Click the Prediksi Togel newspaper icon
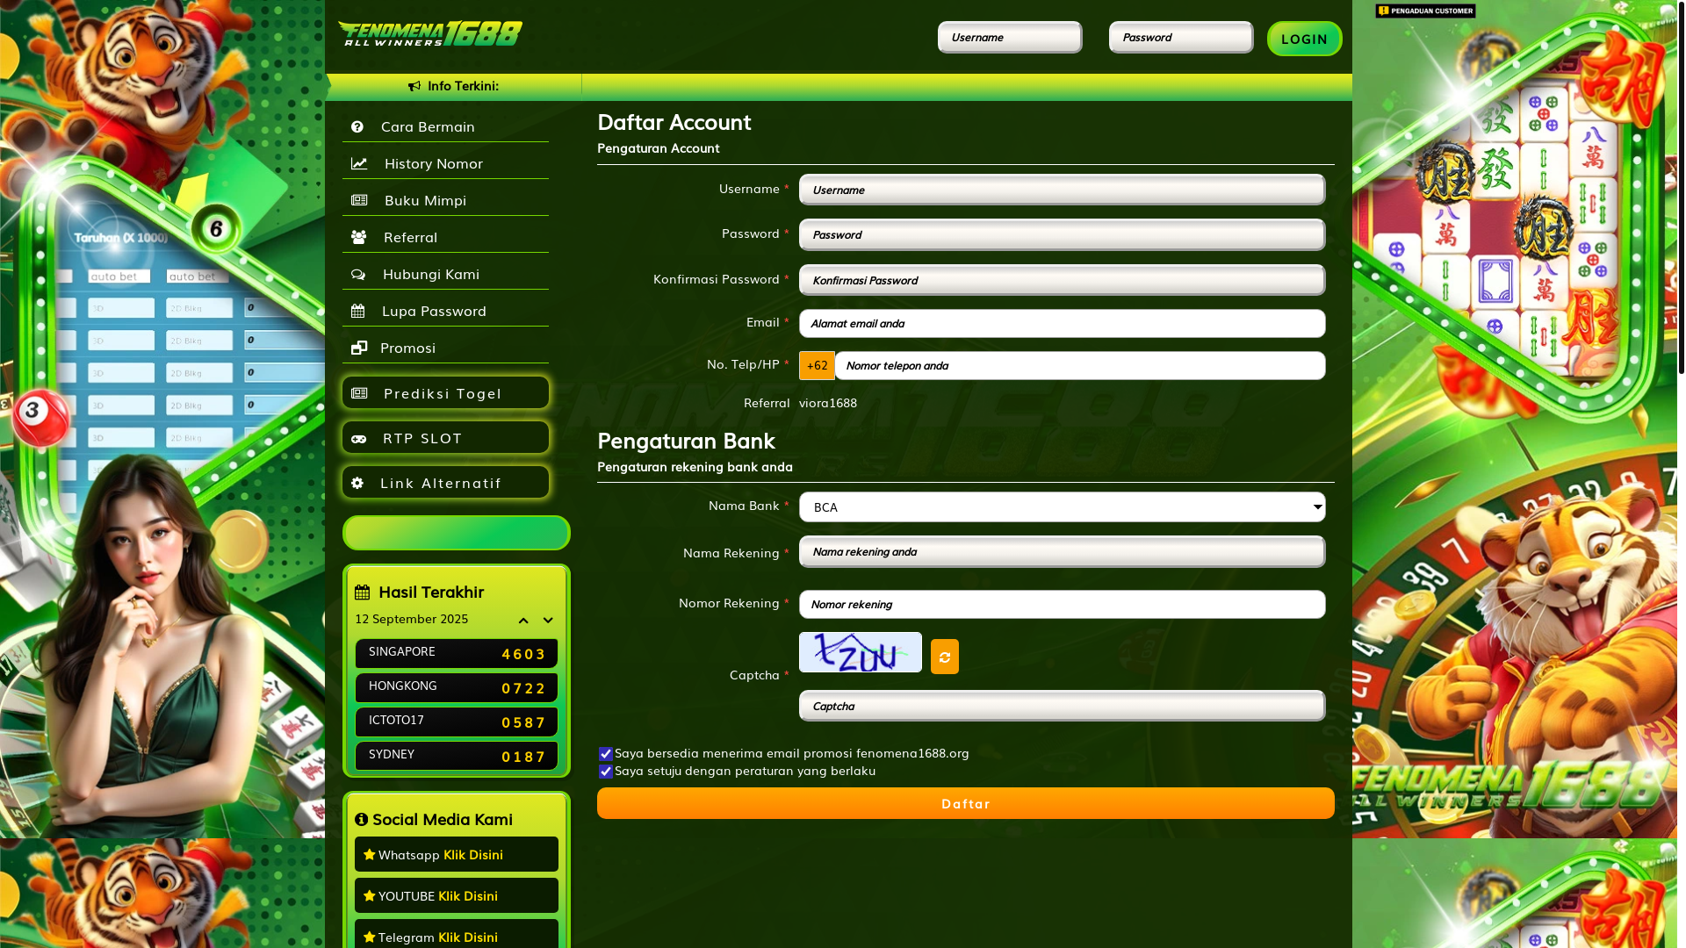The height and width of the screenshot is (948, 1686). coord(359,393)
